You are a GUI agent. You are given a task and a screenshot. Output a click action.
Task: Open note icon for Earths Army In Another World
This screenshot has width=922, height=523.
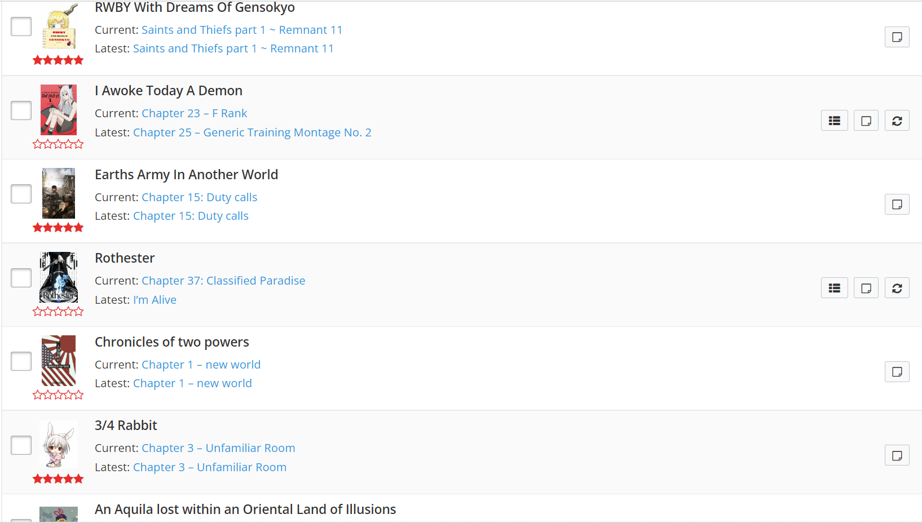[x=897, y=205]
